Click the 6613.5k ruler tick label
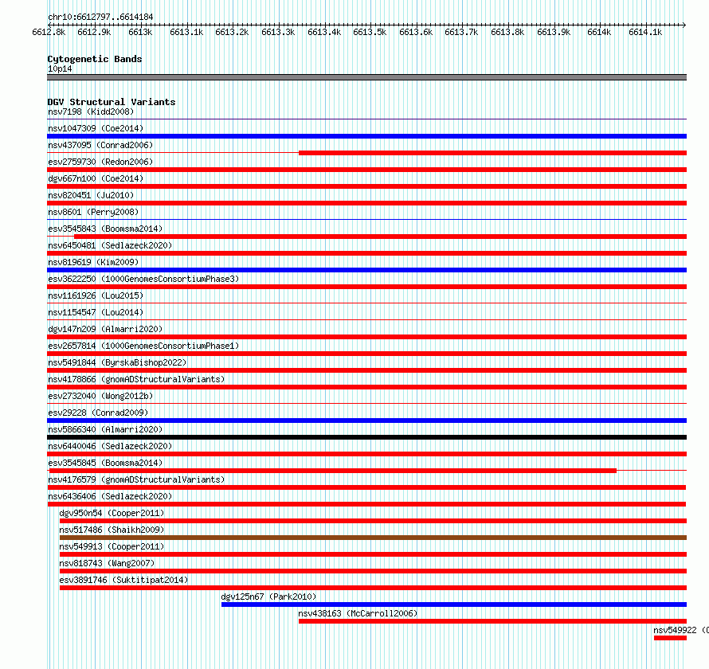This screenshot has height=669, width=709. tap(370, 32)
